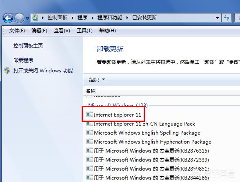This screenshot has height=182, width=240.
Task: Open the 工具(T) menu
Action: [84, 31]
